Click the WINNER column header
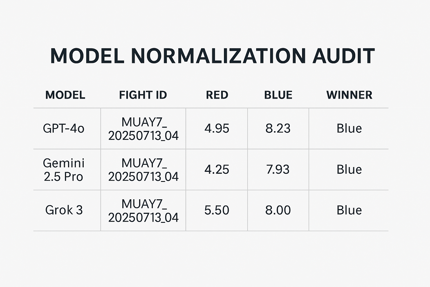The height and width of the screenshot is (287, 430). click(x=349, y=95)
